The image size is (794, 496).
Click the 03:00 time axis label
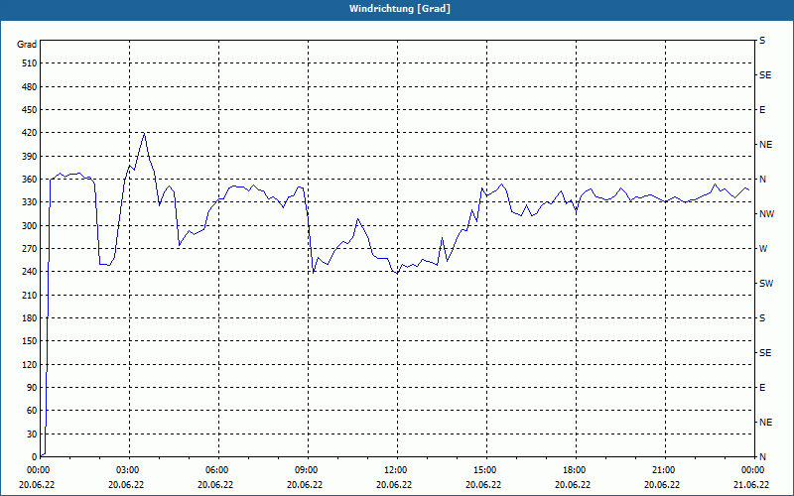(129, 470)
